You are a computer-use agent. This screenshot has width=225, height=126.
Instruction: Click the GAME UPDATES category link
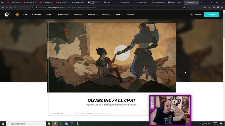tap(79, 113)
